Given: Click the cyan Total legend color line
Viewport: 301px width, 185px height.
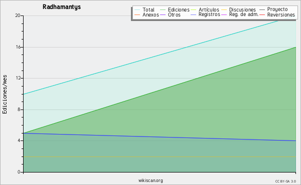Looking at the screenshot, I should coord(137,10).
